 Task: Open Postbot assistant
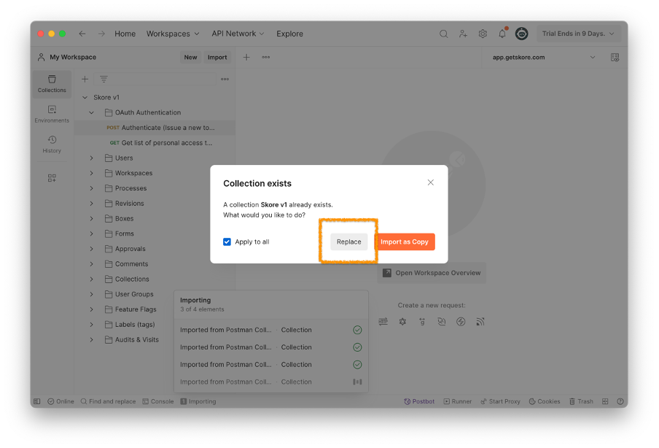pos(419,401)
